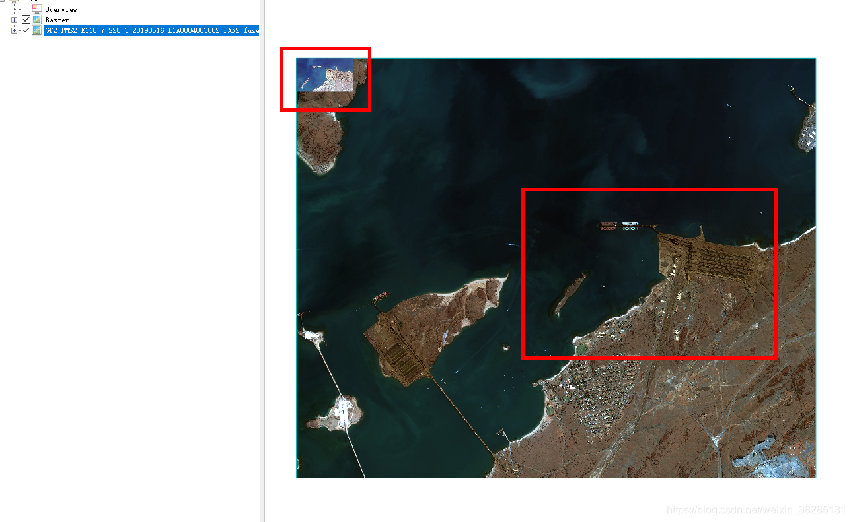Image resolution: width=851 pixels, height=522 pixels.
Task: Select the Overview label in the tree
Action: [x=61, y=9]
